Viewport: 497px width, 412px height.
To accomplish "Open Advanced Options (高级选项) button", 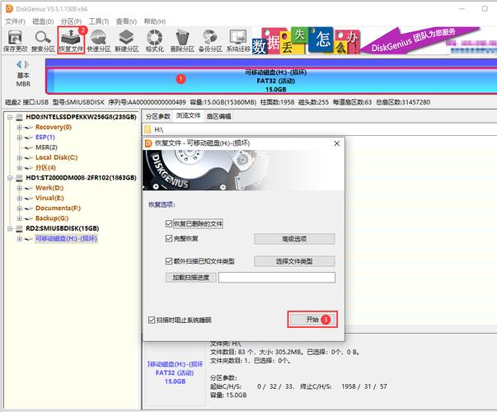I will (x=294, y=239).
